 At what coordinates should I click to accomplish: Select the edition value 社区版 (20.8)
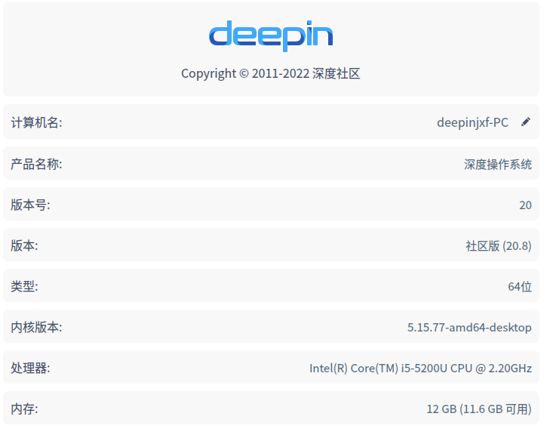pos(499,246)
